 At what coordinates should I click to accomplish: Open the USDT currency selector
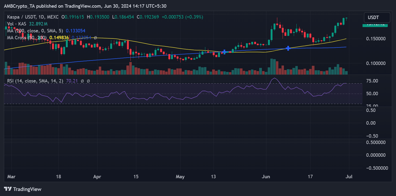click(377, 18)
